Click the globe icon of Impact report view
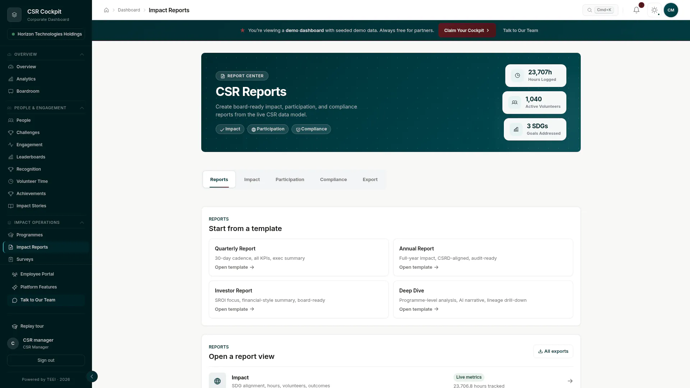Image resolution: width=690 pixels, height=388 pixels. (x=217, y=381)
